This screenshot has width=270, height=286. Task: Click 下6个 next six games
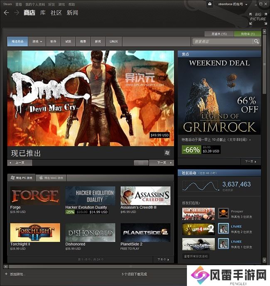click(x=163, y=259)
